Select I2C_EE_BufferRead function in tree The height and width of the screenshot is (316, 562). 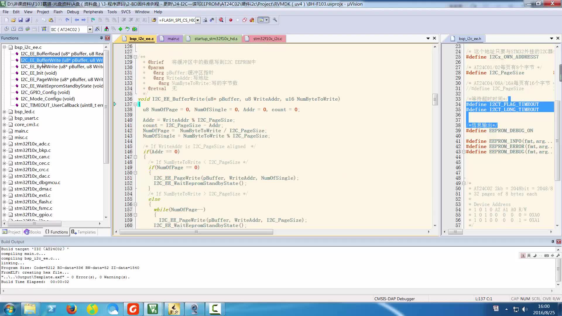[x=62, y=54]
